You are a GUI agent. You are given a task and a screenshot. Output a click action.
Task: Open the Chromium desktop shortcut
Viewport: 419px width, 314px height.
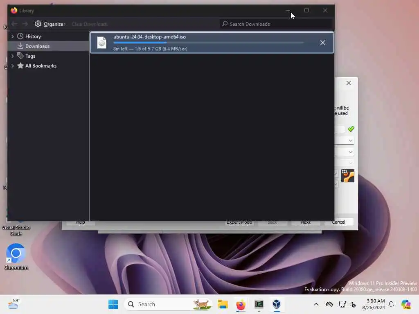pyautogui.click(x=16, y=256)
